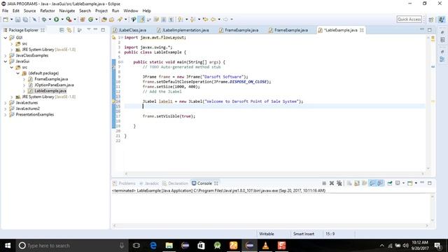
Task: Open the Refactor menu
Action: point(48,11)
